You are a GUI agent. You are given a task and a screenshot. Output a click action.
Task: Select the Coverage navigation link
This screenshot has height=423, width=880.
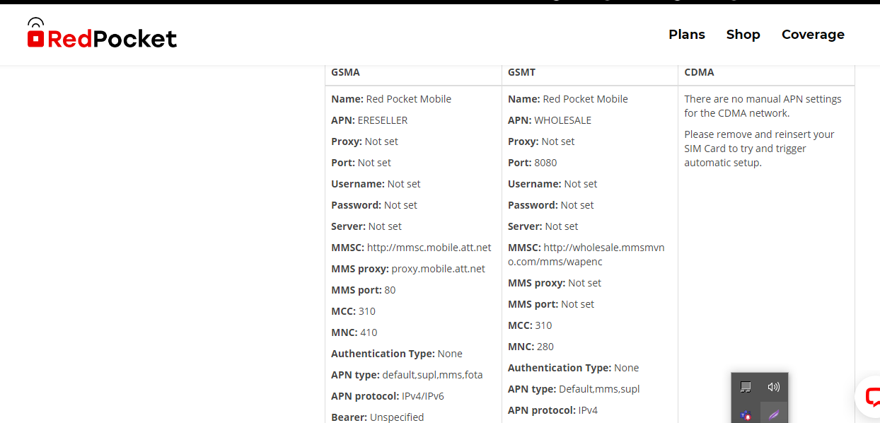coord(813,34)
